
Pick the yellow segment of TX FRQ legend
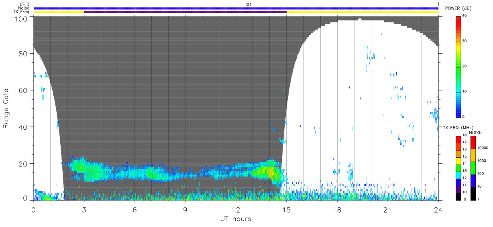tap(458, 160)
